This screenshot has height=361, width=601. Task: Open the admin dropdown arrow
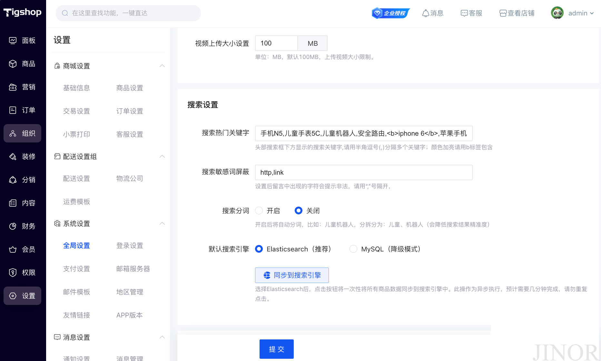point(592,13)
